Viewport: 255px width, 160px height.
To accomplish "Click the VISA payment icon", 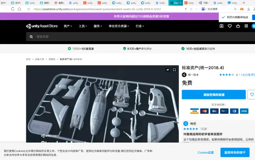I will [x=194, y=111].
